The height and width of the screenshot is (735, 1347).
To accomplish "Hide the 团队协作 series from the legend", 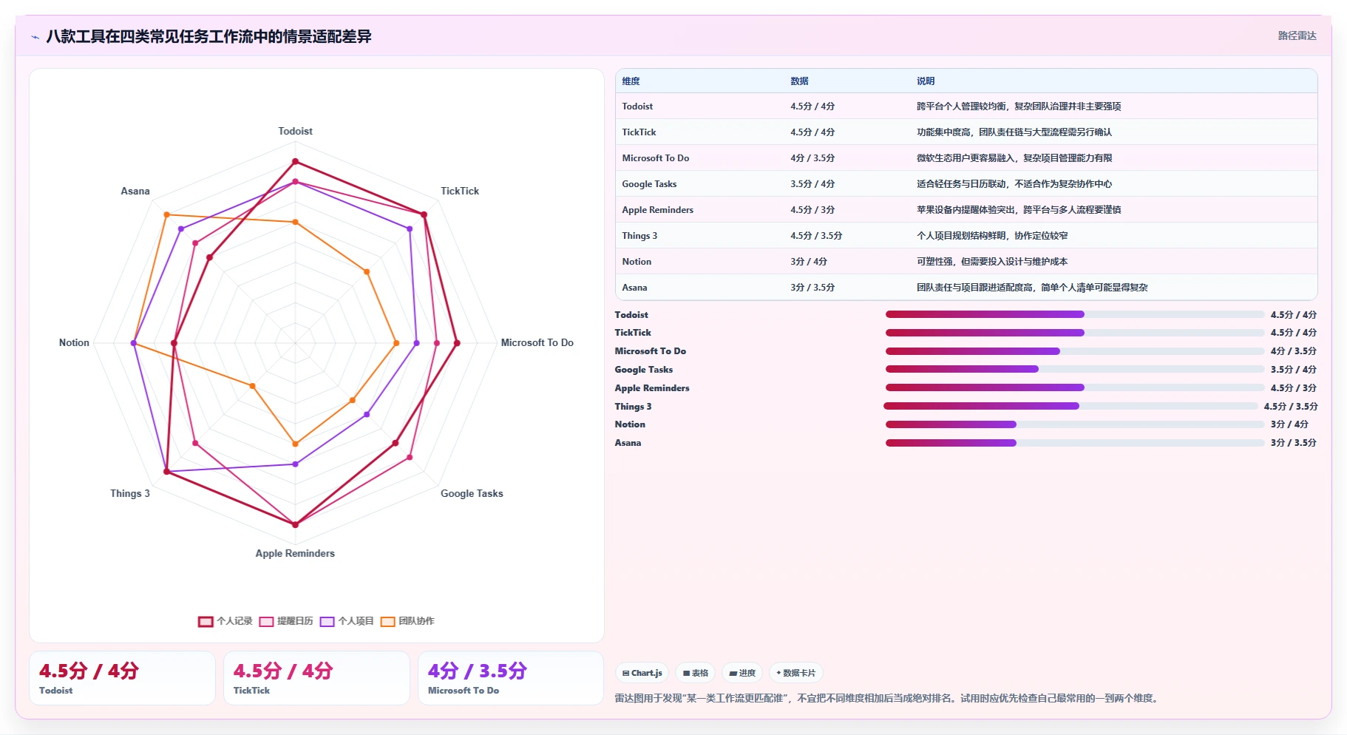I will (407, 621).
